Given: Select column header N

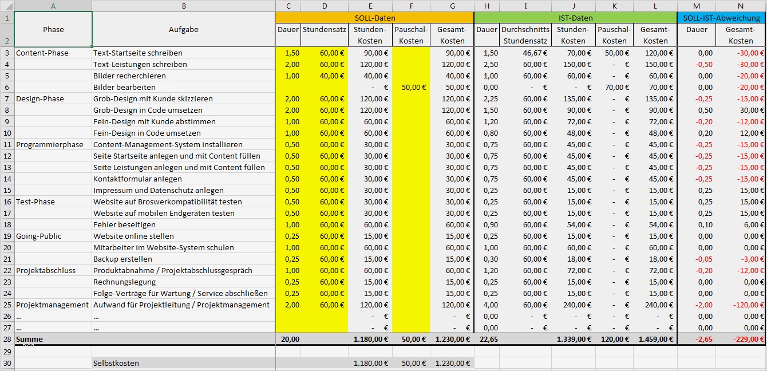Looking at the screenshot, I should coord(741,6).
